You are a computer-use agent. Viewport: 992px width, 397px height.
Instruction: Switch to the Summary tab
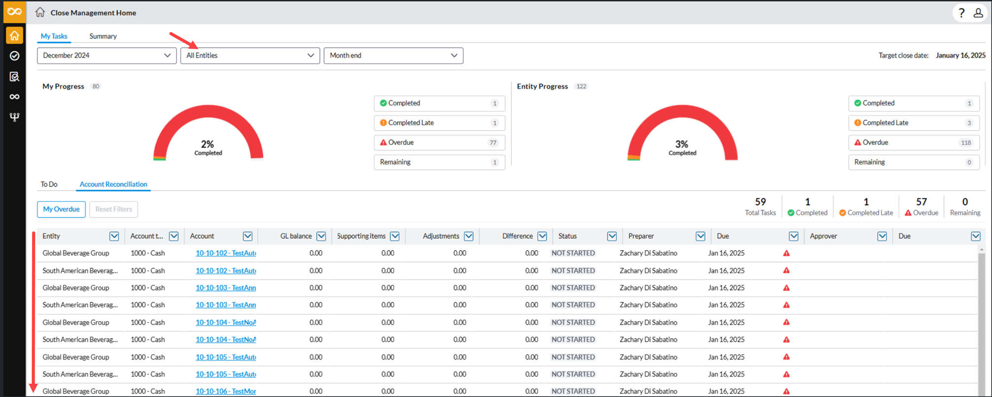[x=103, y=36]
